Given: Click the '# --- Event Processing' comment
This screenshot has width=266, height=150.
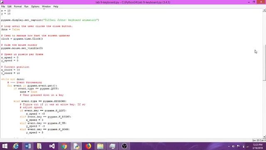Looking at the screenshot, I should [25, 82].
